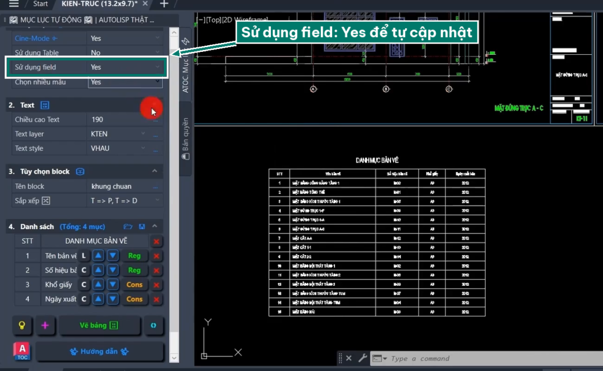Toggle Reg mode for row 2 Số hiệu
This screenshot has height=371, width=603.
click(x=134, y=270)
